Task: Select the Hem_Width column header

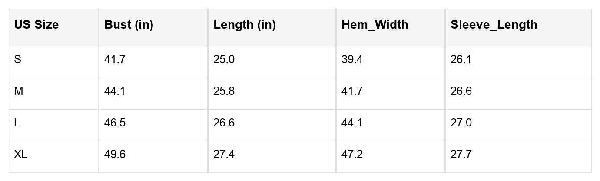Action: tap(375, 25)
